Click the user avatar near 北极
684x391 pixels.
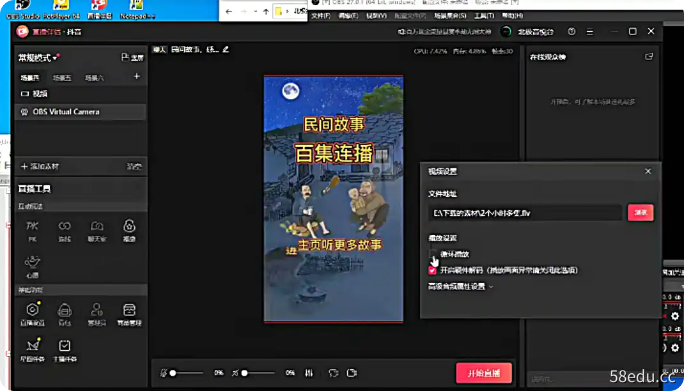pyautogui.click(x=506, y=32)
